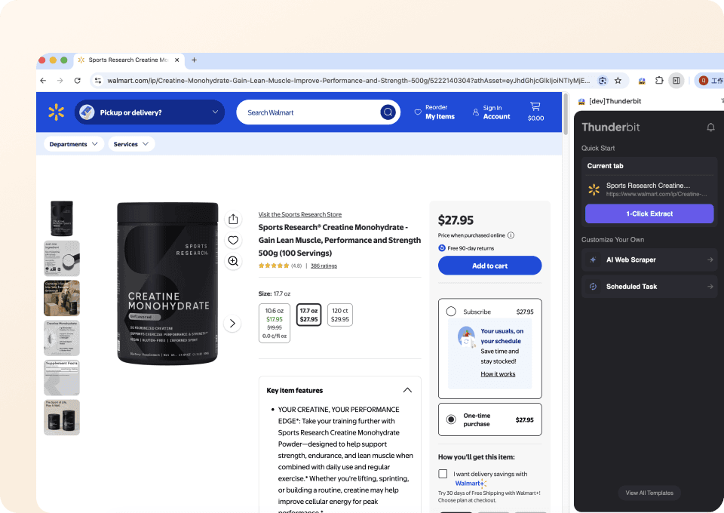Open browser extensions puzzle icon
The width and height of the screenshot is (724, 513).
(x=659, y=80)
